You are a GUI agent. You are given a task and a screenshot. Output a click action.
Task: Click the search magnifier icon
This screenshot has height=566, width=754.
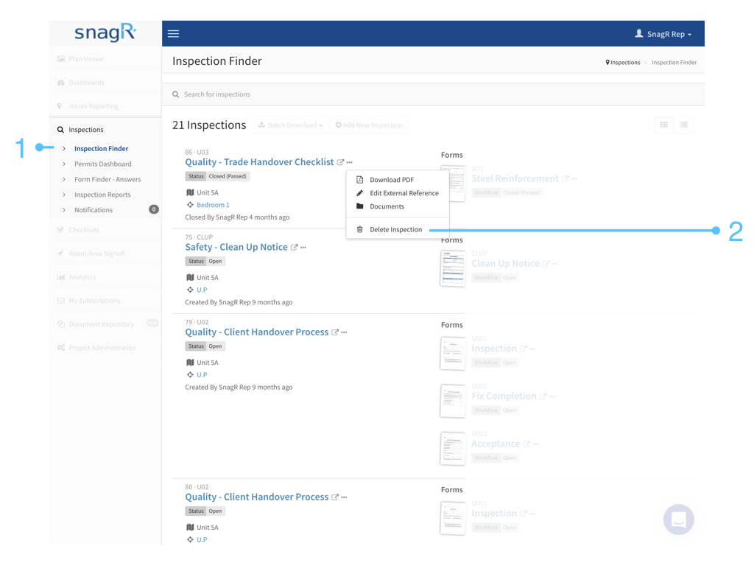coord(175,94)
